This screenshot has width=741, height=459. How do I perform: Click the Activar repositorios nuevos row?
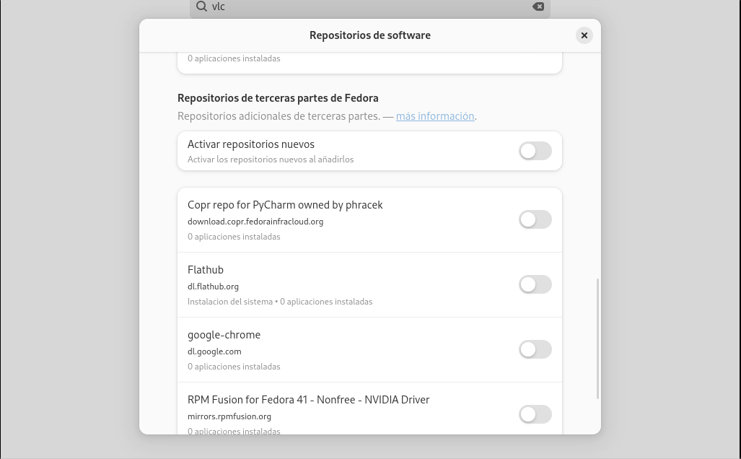click(369, 151)
